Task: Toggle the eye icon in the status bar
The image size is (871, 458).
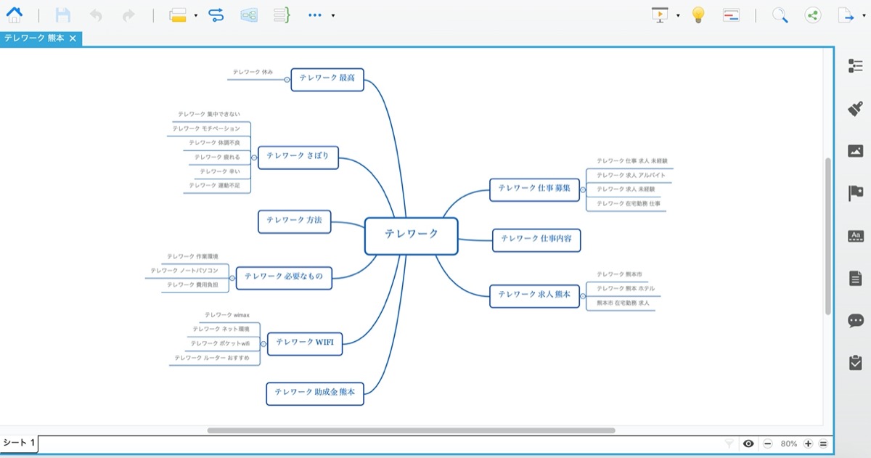Action: click(x=748, y=443)
